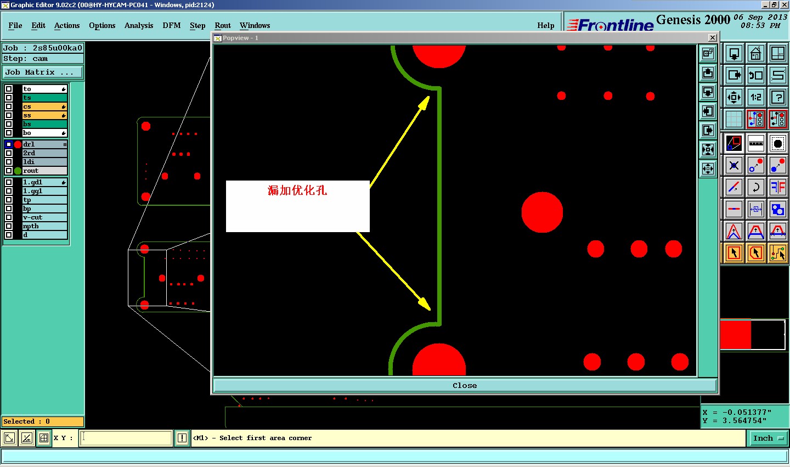Select the black red-blue squares feature icon

pyautogui.click(x=734, y=143)
